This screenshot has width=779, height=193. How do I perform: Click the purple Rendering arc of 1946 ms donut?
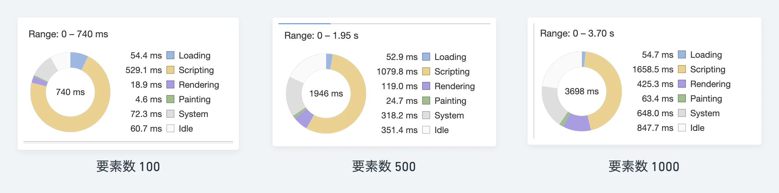coord(305,118)
